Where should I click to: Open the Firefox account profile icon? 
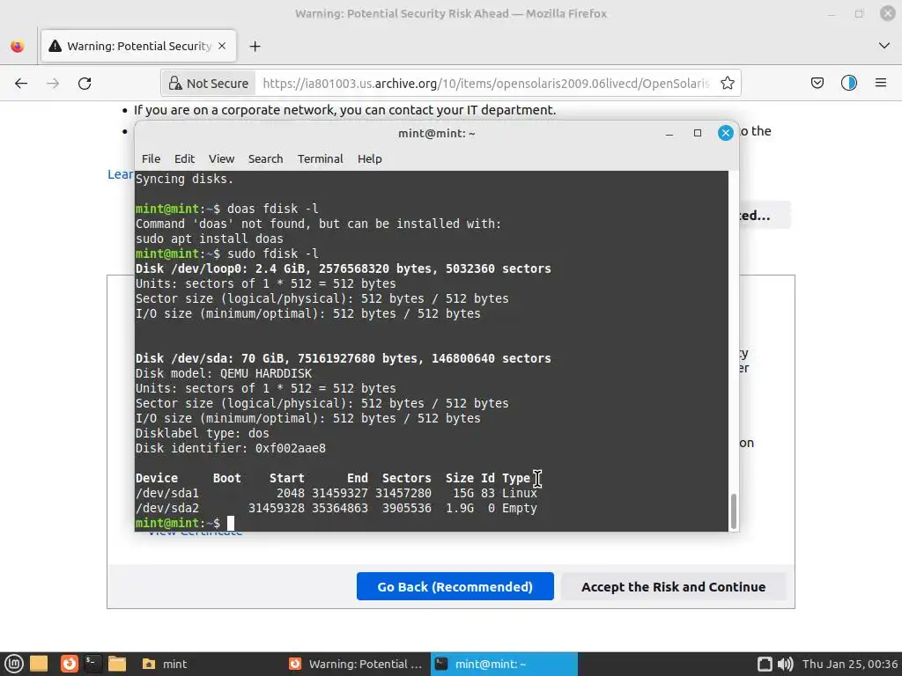point(848,84)
